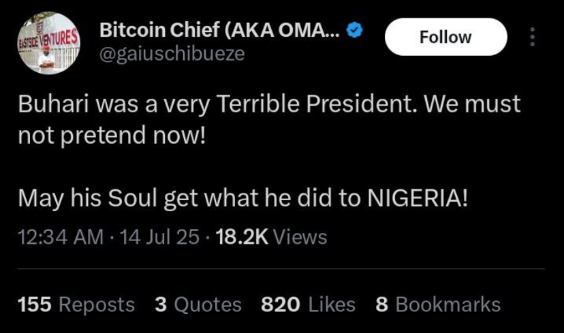Open the 18.2K Views analytics
564x333 pixels.
(x=271, y=237)
